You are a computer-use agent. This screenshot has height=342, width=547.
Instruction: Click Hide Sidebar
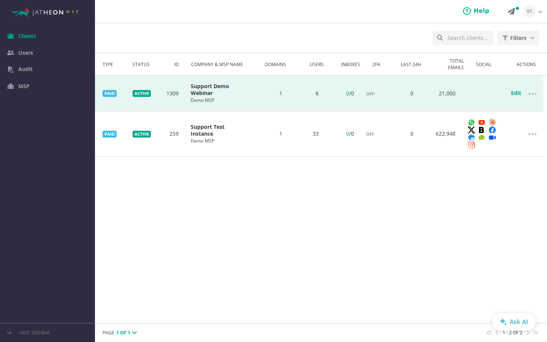[29, 333]
